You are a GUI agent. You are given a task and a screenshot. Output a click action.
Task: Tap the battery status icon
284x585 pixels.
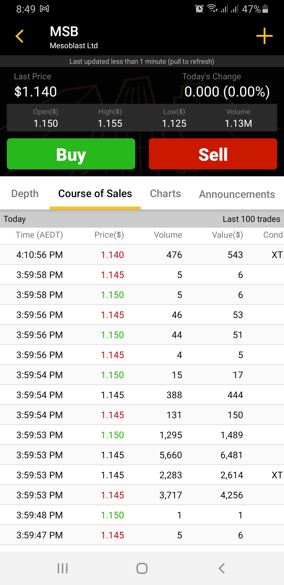pos(265,9)
